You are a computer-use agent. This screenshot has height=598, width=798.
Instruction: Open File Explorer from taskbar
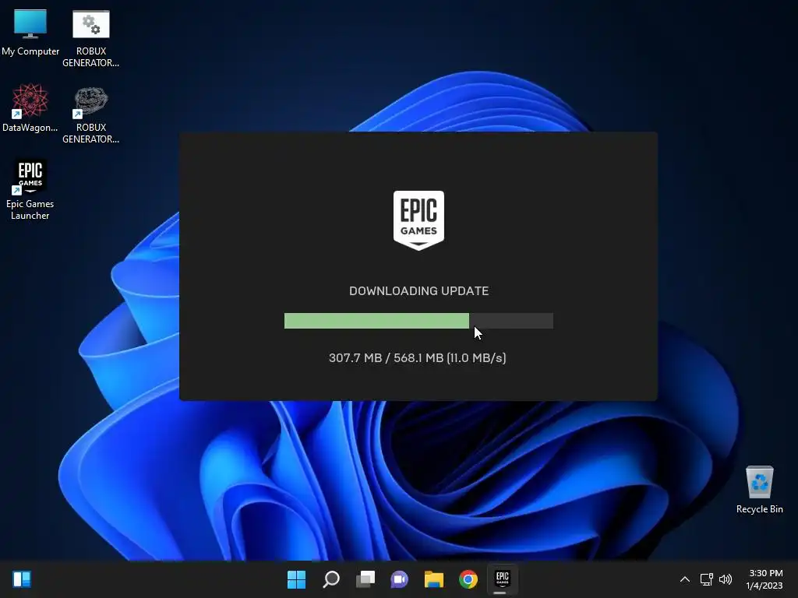click(x=434, y=579)
